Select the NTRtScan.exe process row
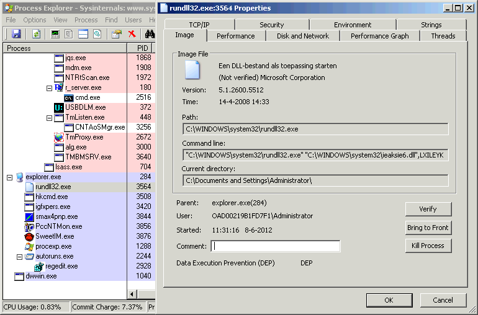 79,78
